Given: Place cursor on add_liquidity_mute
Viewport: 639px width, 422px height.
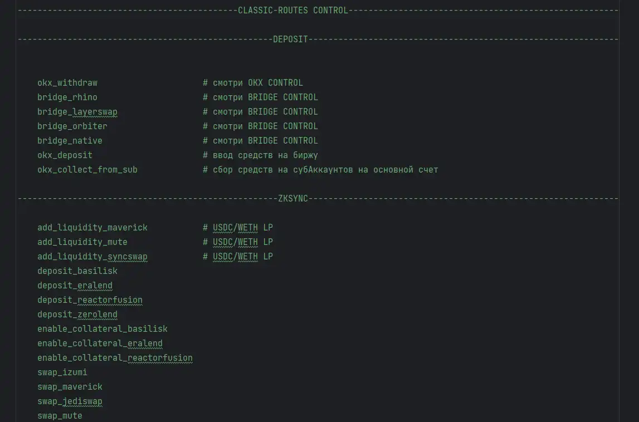Looking at the screenshot, I should pyautogui.click(x=82, y=242).
